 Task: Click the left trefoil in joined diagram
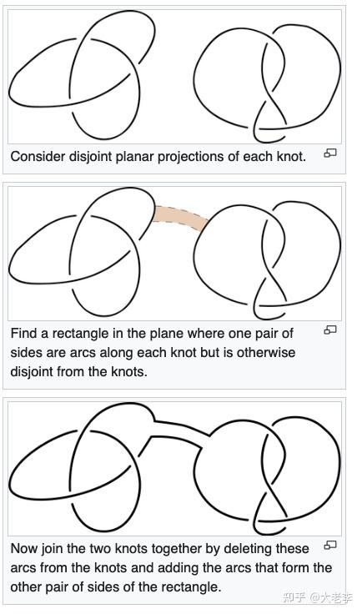tap(82, 467)
